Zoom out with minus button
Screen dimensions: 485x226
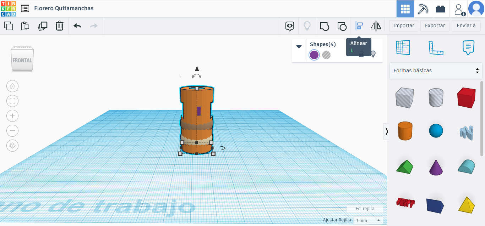tap(12, 131)
